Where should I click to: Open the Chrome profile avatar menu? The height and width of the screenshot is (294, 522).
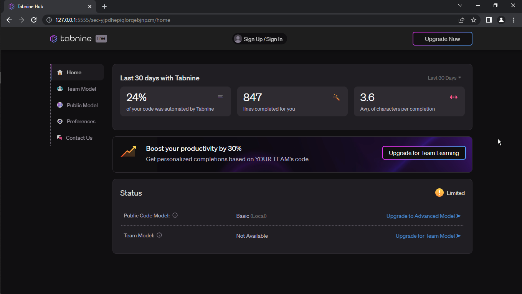501,20
